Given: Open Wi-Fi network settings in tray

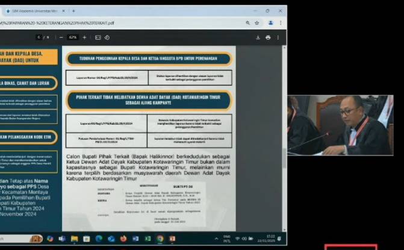Looking at the screenshot, I should [238, 239].
